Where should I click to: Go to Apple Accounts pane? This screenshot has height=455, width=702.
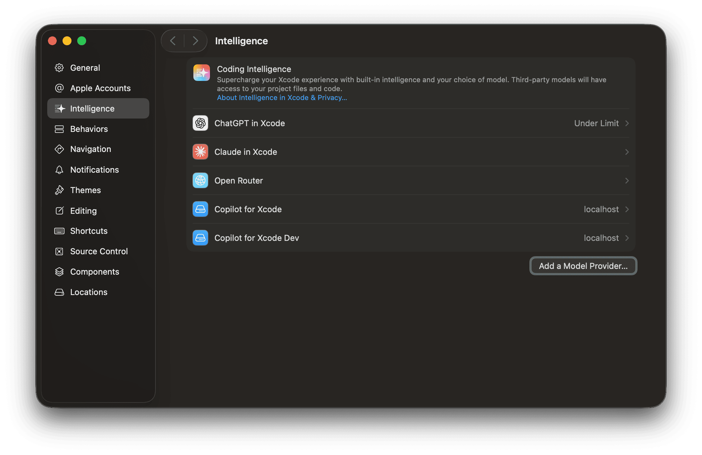tap(100, 88)
